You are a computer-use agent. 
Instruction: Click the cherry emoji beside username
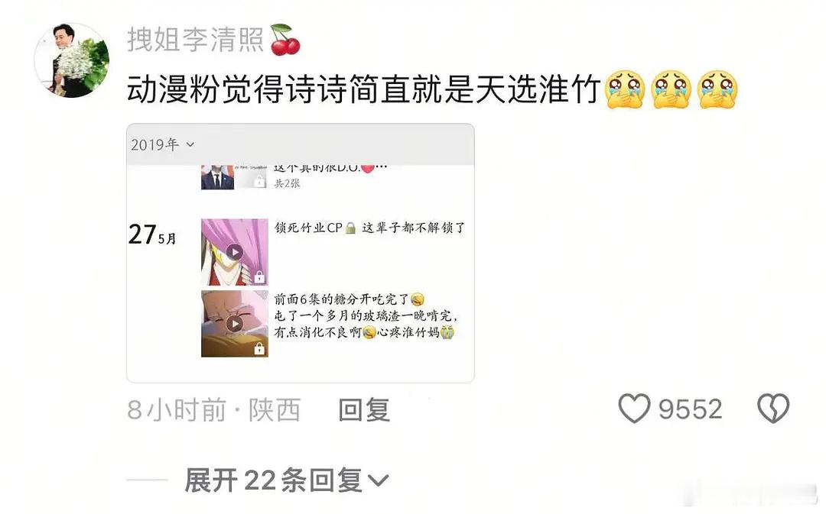coord(285,40)
